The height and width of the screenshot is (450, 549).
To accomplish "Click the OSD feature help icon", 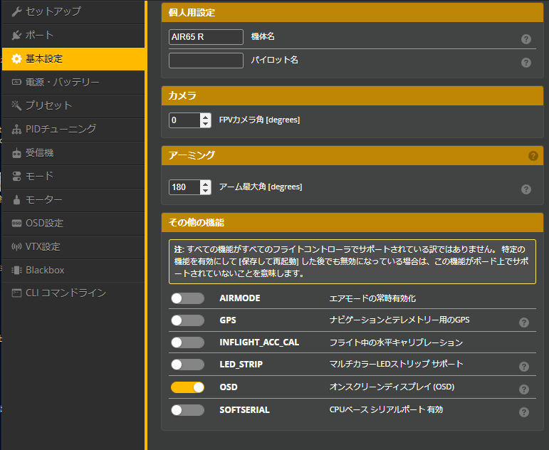I will coord(524,389).
